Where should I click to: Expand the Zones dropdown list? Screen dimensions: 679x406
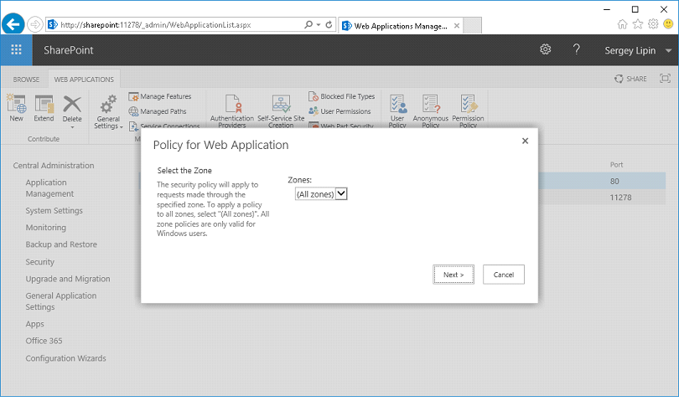[321, 194]
